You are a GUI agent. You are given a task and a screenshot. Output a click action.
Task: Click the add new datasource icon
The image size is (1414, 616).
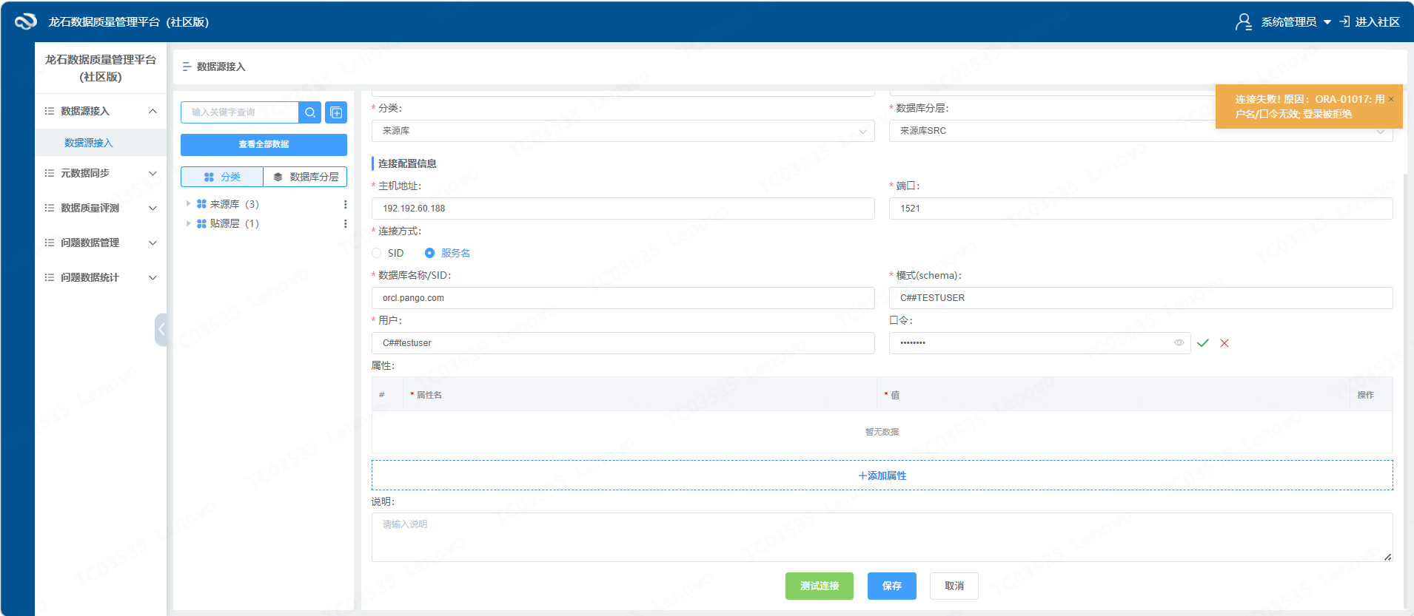point(336,112)
